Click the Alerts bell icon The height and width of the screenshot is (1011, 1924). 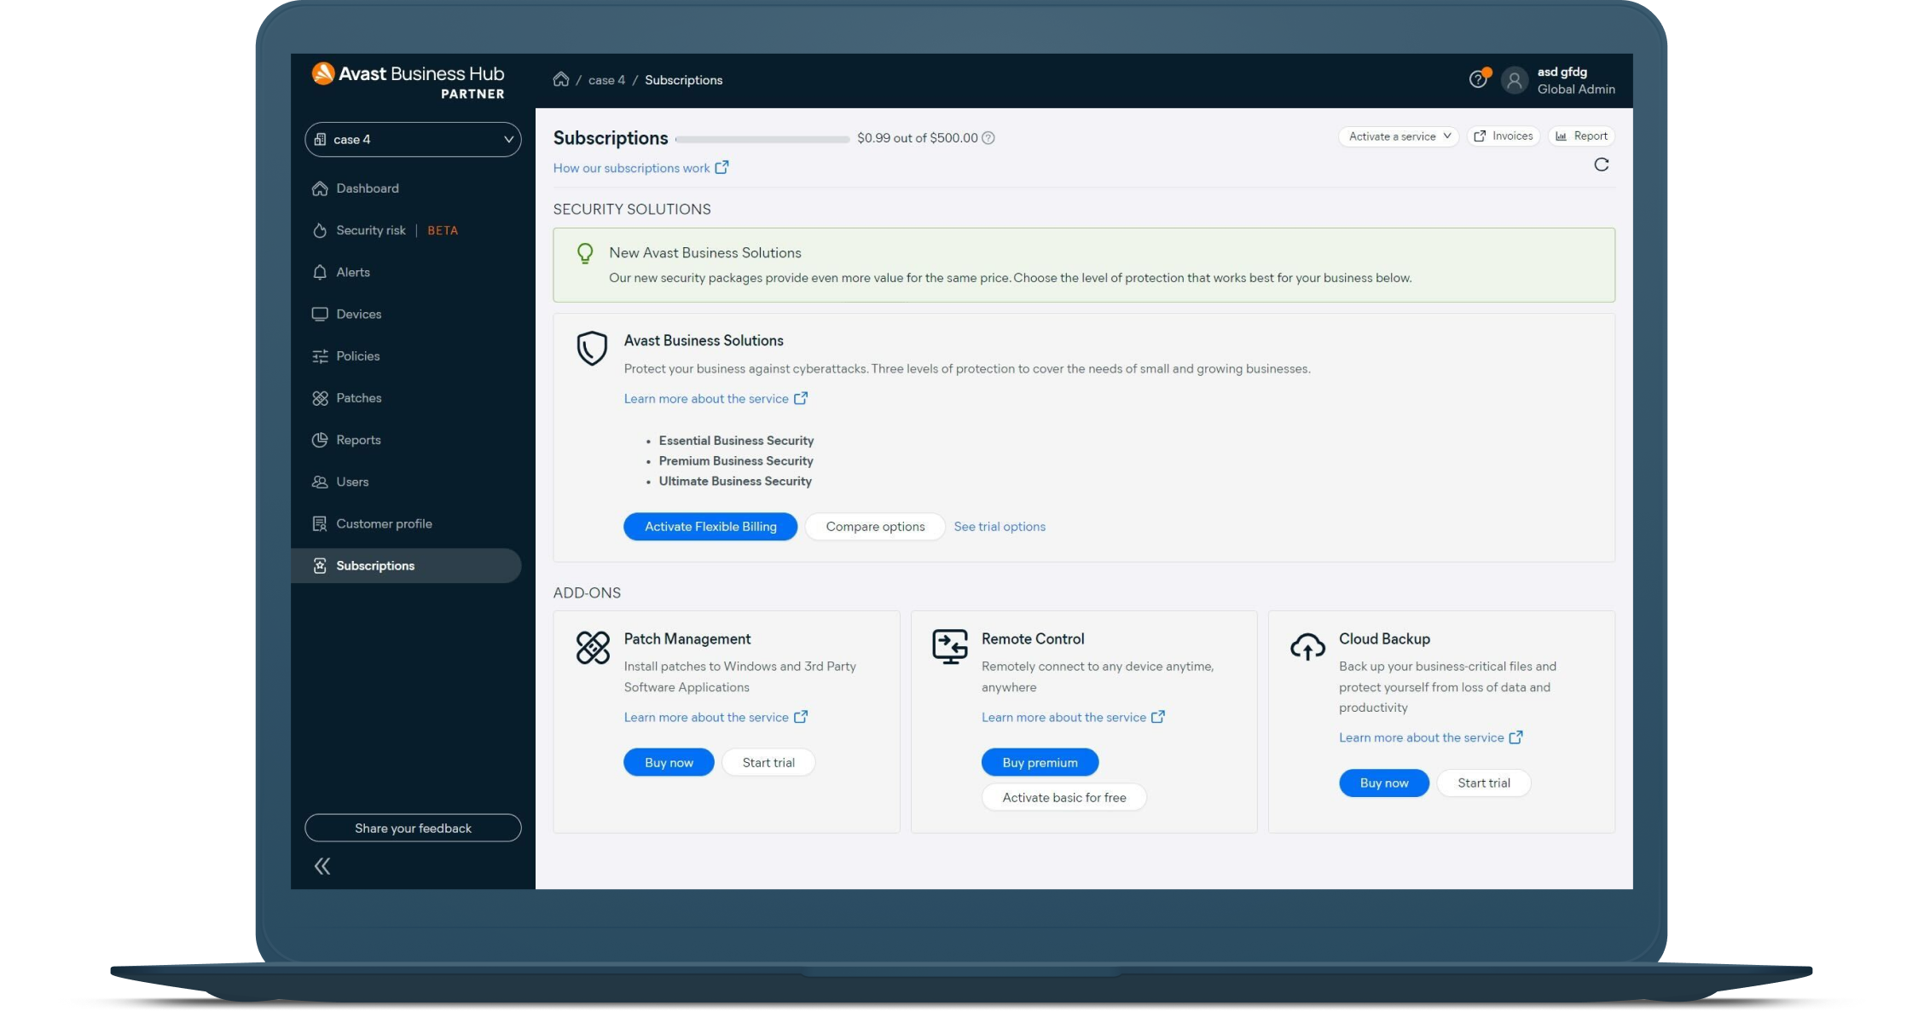pos(320,272)
